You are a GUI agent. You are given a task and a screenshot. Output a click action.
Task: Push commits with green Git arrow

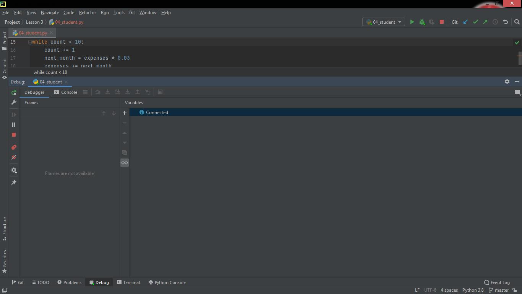485,22
